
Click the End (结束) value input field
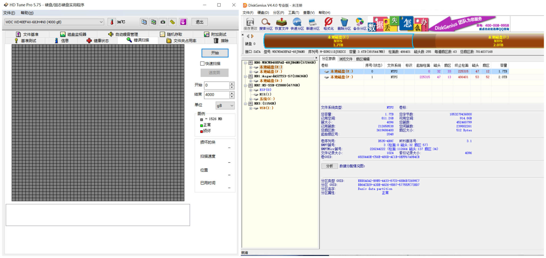click(x=217, y=95)
